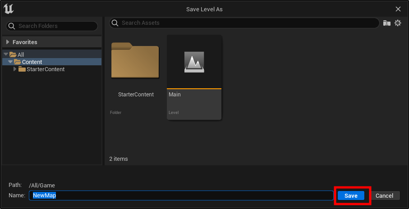Click the magnifier icon in Search Folders

click(x=12, y=26)
